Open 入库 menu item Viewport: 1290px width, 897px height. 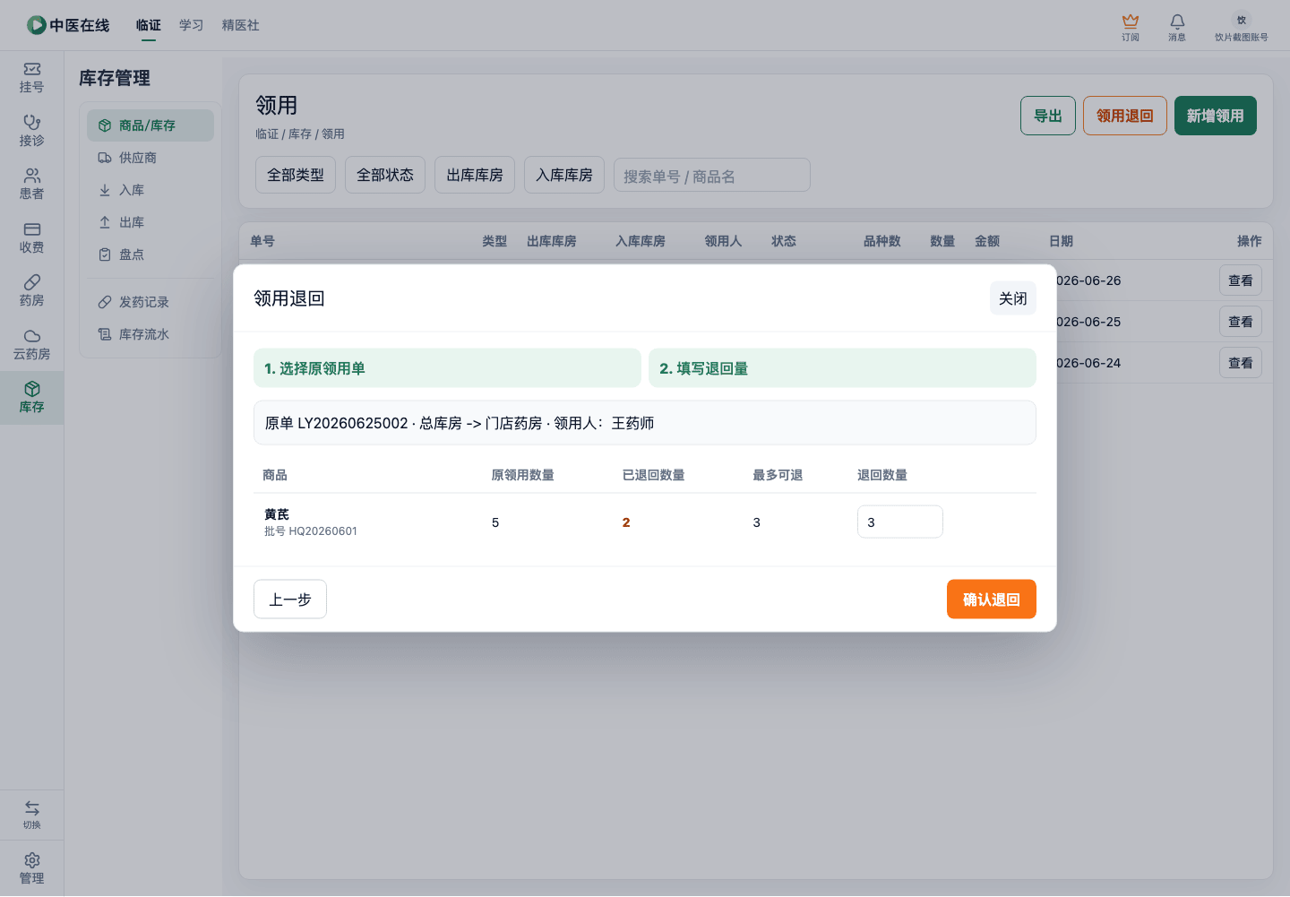click(x=150, y=190)
